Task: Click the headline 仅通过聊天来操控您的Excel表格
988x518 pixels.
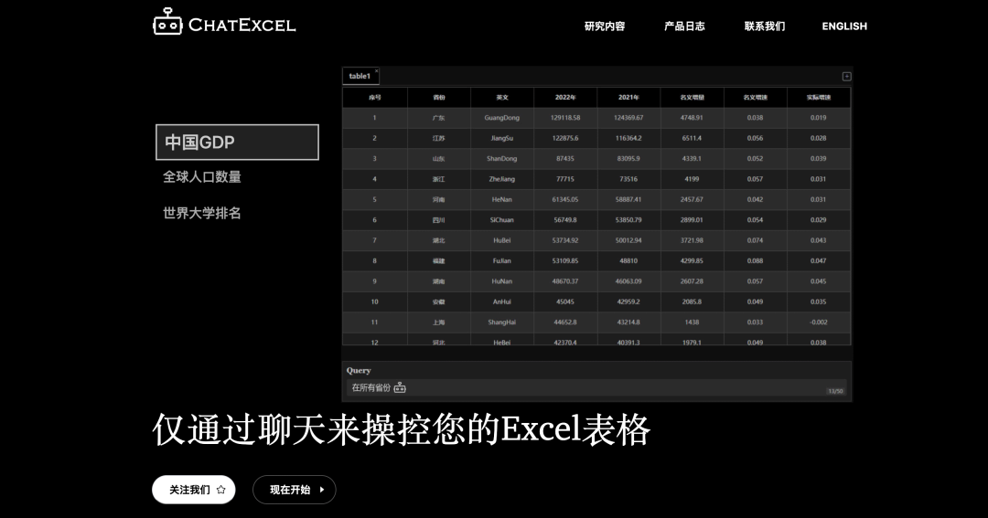Action: coord(402,430)
